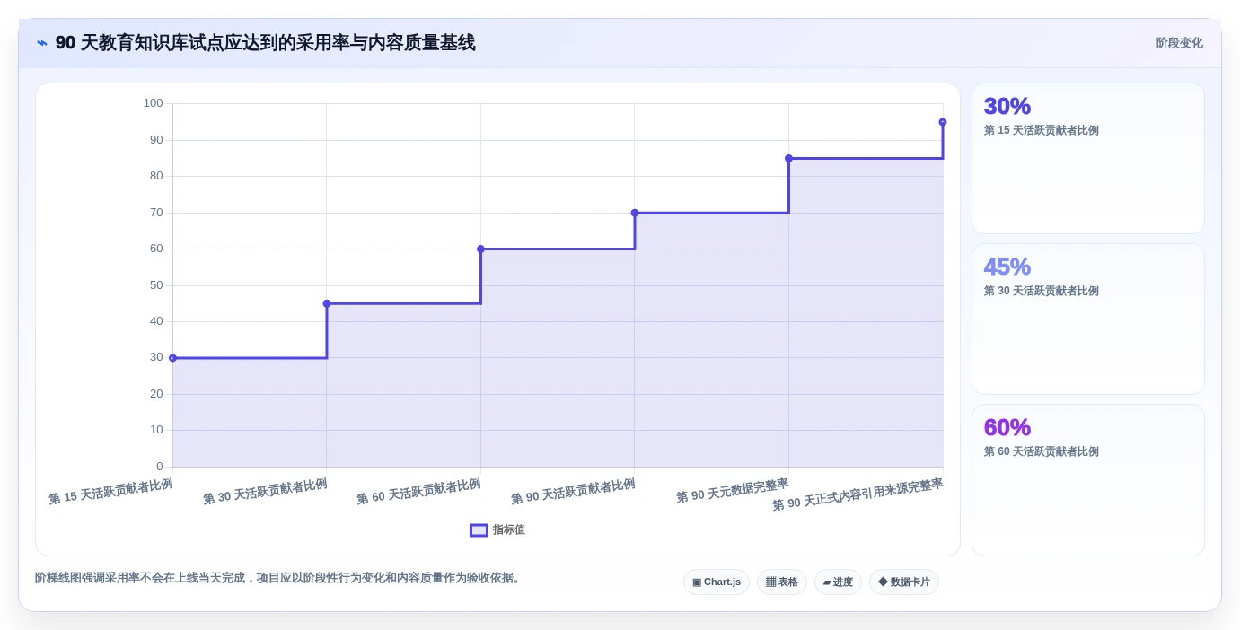Click the x-axis label 第 90 天正式内容引用来源完整率

click(857, 494)
